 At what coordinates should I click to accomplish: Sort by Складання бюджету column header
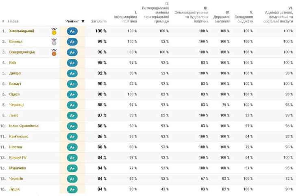click(244, 19)
